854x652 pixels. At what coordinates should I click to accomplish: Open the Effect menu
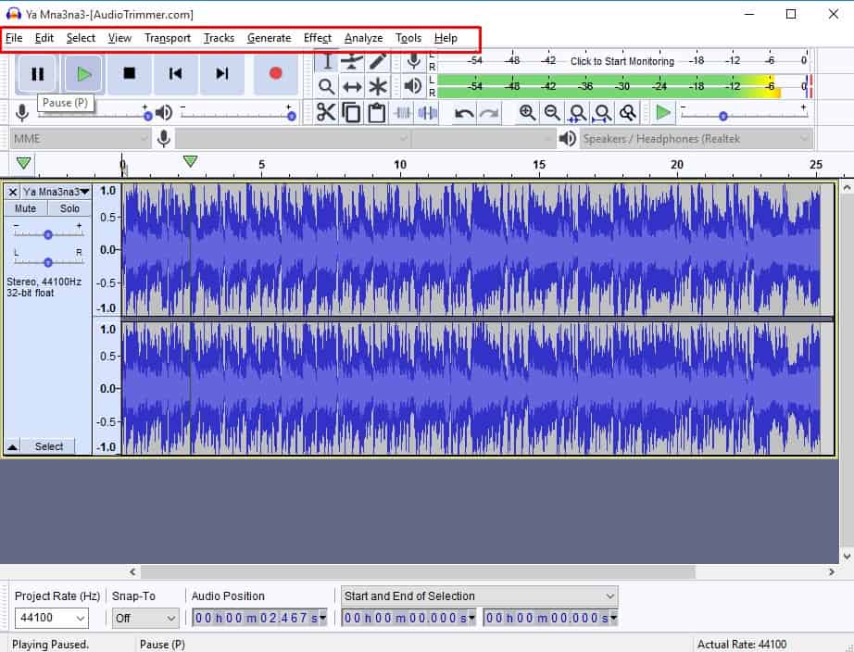click(317, 38)
